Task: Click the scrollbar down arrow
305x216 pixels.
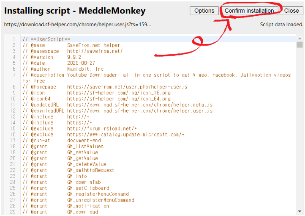Action: pyautogui.click(x=300, y=211)
